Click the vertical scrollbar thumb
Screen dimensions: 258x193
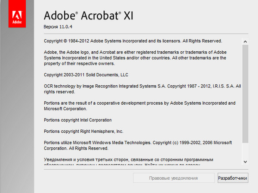click(245, 93)
